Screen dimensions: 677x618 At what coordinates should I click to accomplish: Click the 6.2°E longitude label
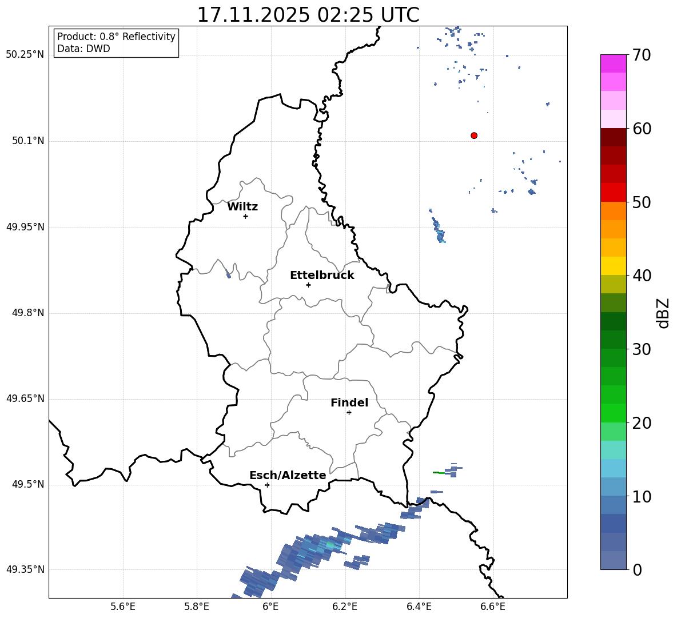pyautogui.click(x=345, y=607)
